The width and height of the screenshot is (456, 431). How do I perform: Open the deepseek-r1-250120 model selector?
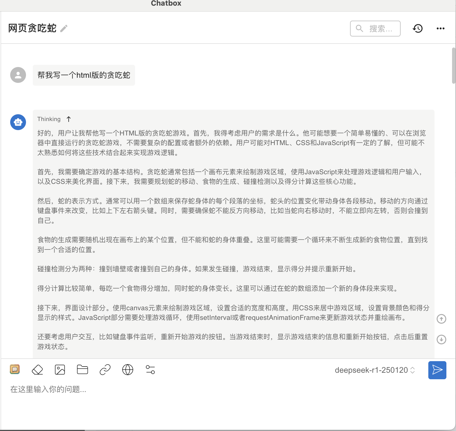click(375, 370)
